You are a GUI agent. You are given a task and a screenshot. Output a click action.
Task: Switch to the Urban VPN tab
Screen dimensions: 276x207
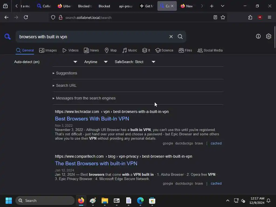point(64,6)
